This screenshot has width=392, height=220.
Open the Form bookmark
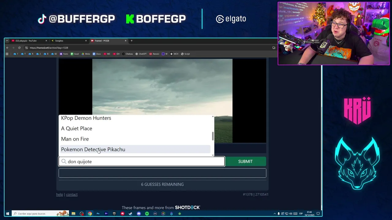tap(64, 54)
